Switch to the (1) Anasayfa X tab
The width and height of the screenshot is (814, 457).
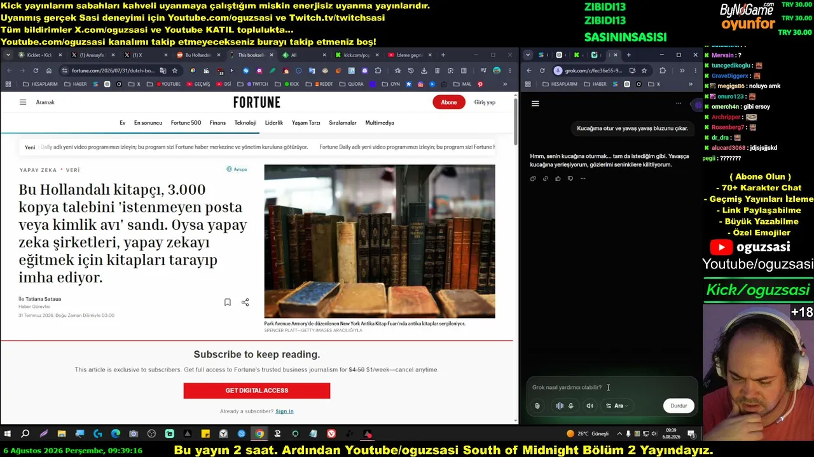coord(92,55)
